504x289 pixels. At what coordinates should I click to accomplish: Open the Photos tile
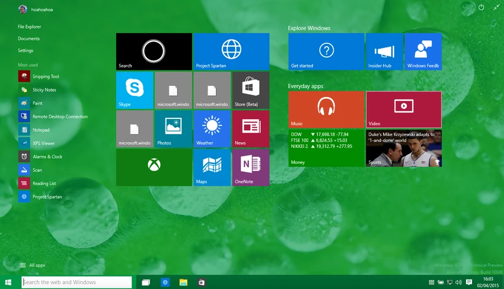173,129
